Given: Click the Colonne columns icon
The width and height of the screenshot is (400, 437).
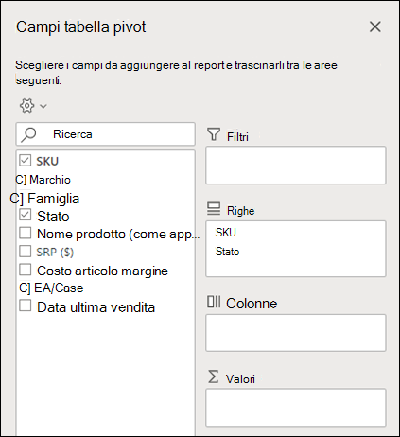Looking at the screenshot, I should [214, 302].
